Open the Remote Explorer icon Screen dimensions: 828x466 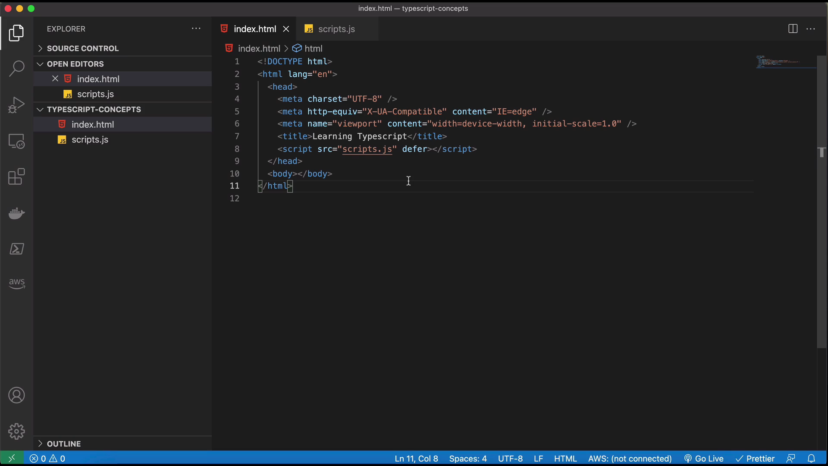coord(16,141)
